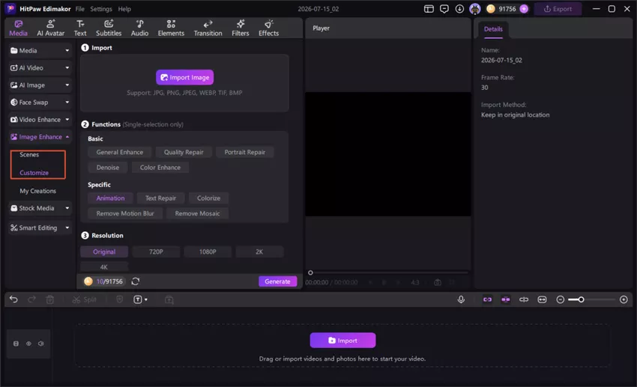Open the Help menu
The image size is (637, 387).
click(124, 9)
